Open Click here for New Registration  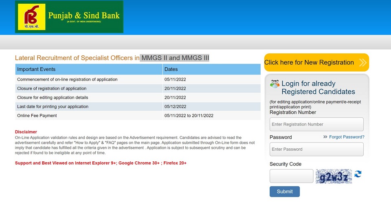coord(316,62)
